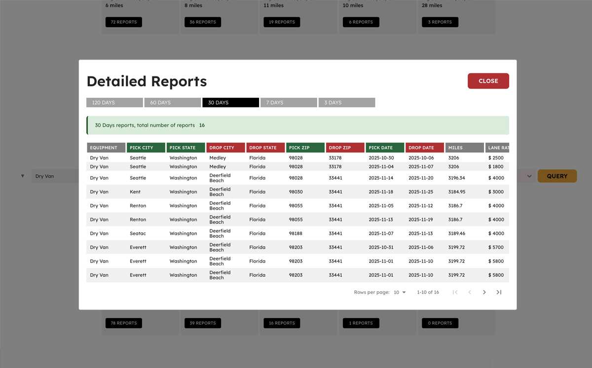Select the 3 Days tab

(346, 103)
